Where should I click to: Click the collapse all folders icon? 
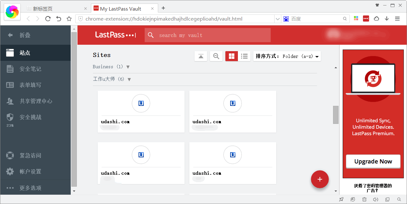[201, 56]
